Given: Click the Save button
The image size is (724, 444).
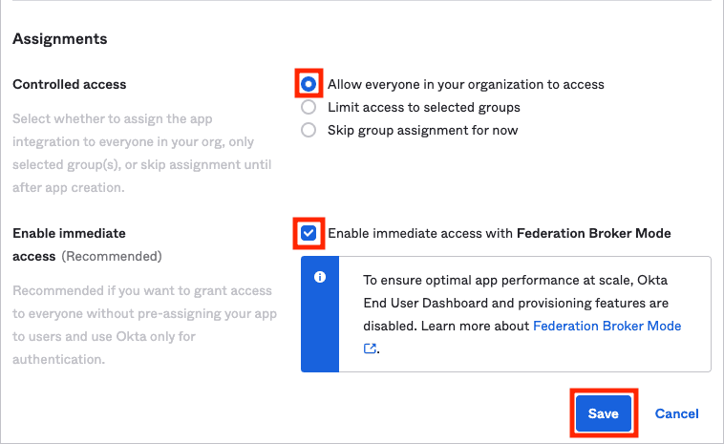Looking at the screenshot, I should click(x=604, y=413).
